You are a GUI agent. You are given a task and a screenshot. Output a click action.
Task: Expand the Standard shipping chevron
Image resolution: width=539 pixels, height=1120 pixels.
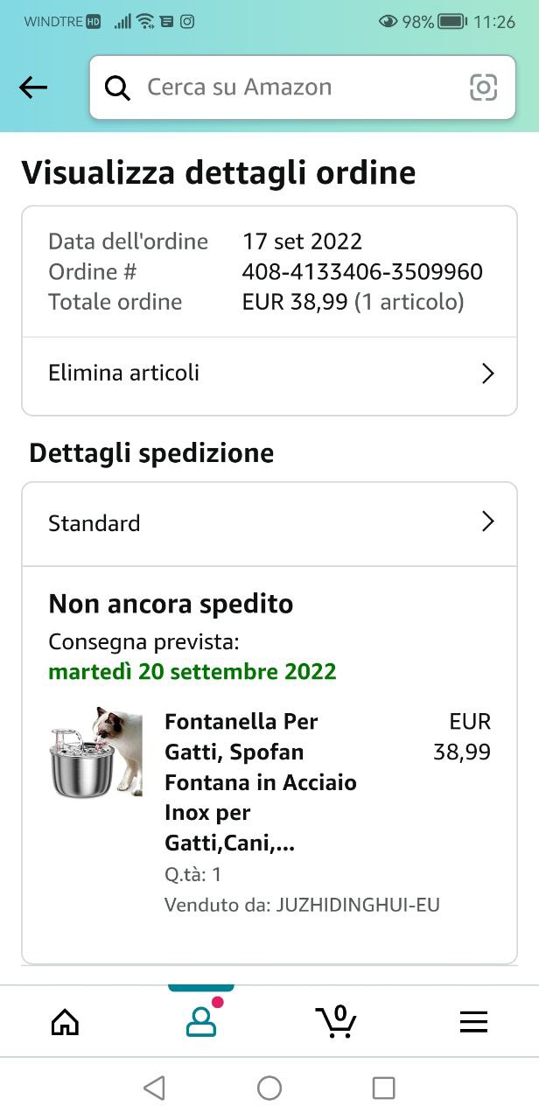[x=488, y=522]
